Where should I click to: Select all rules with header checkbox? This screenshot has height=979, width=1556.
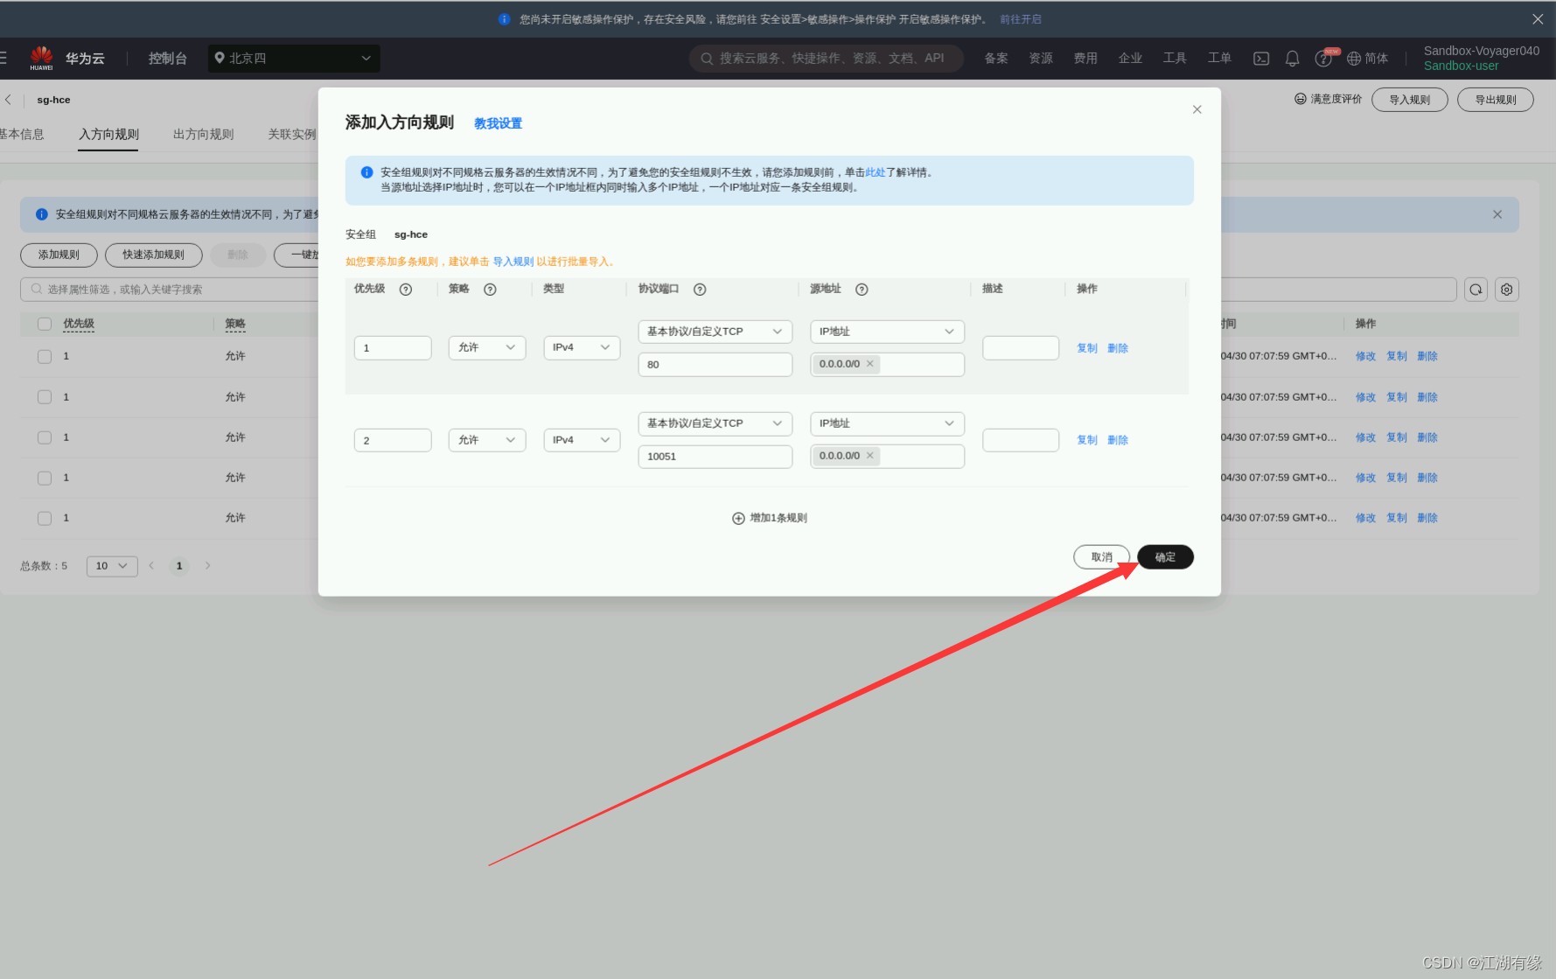point(45,324)
